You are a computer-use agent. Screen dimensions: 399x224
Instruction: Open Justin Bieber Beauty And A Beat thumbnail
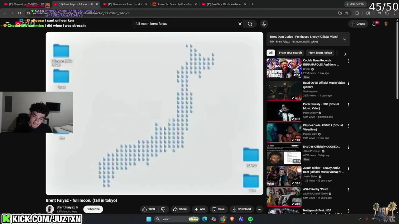pos(284,175)
